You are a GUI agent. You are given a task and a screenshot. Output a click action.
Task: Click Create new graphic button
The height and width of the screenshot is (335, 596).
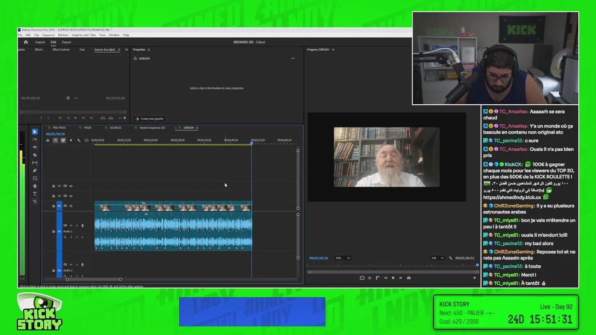coord(149,119)
